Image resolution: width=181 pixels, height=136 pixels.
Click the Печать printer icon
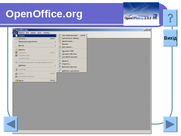pos(16,73)
